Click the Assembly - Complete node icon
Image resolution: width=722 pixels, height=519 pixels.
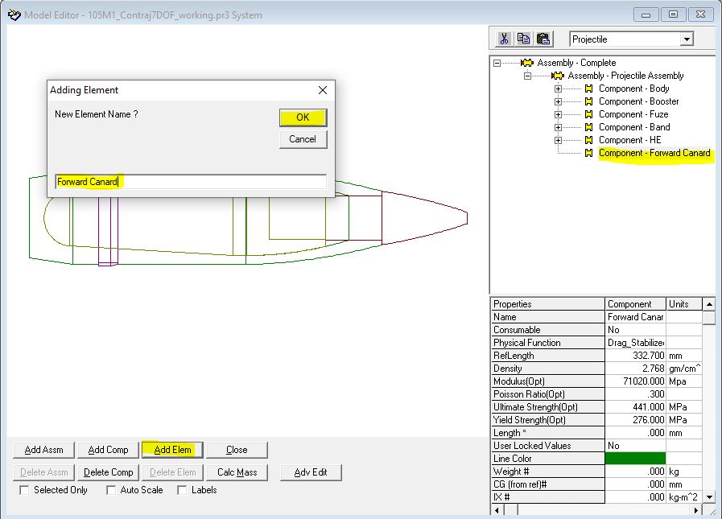526,63
